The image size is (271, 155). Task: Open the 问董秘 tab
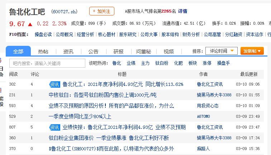click(143, 52)
